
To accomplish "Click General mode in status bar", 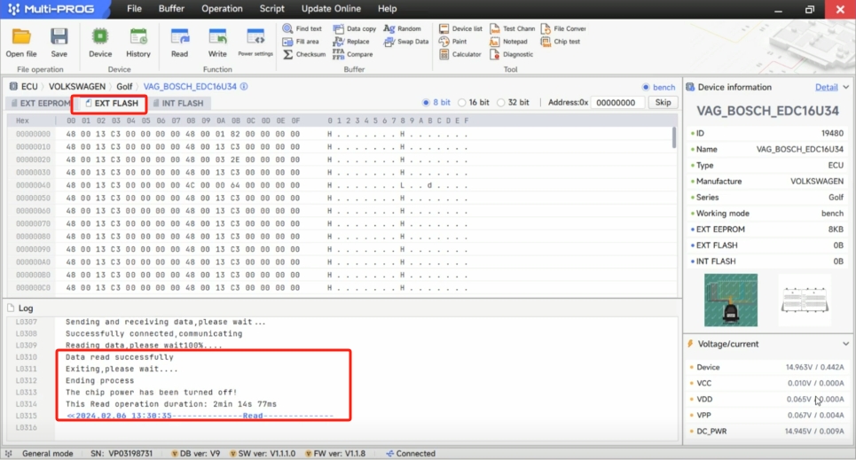I will point(48,454).
